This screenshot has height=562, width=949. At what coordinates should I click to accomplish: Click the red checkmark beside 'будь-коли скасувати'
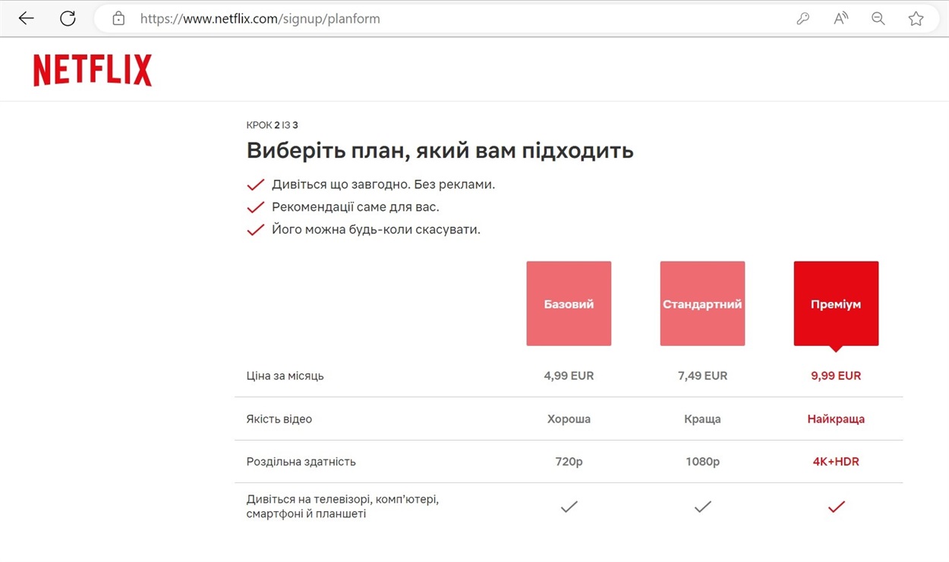point(255,229)
